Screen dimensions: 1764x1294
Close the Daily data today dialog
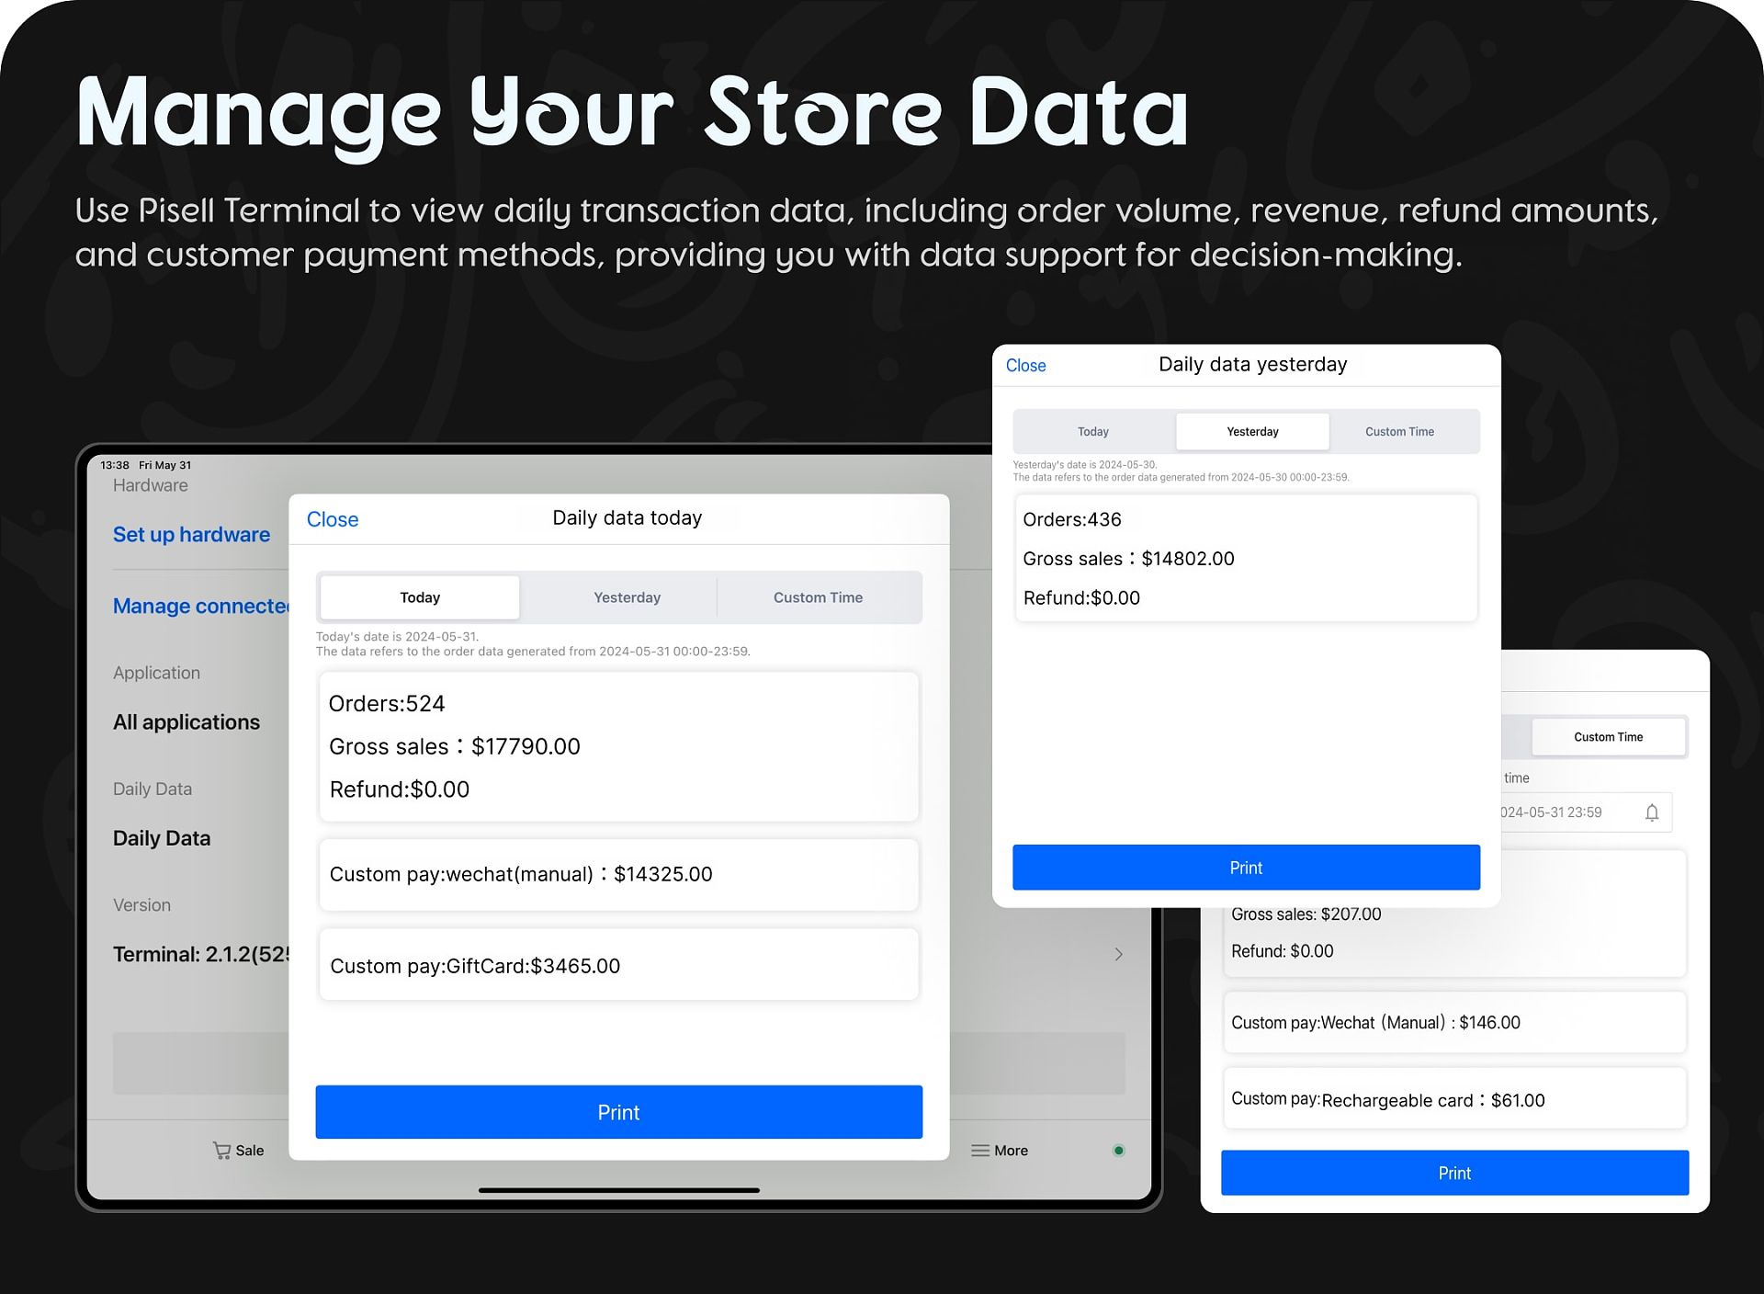click(x=333, y=519)
